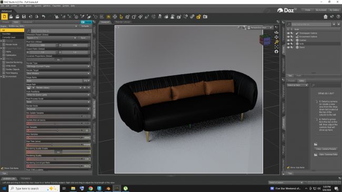Hide the Sofa item via eye icon
This screenshot has height=192, width=342.
(x=288, y=44)
